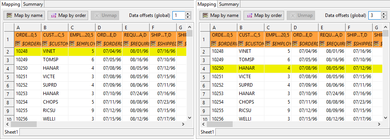
Task: Click cell VINET in left grid
Action: pyautogui.click(x=55, y=52)
